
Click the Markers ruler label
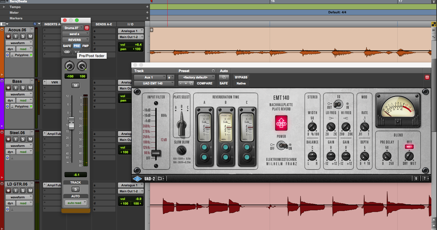tap(16, 18)
